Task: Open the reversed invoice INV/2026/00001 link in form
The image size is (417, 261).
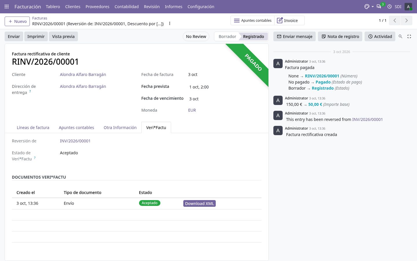Action: tap(75, 141)
